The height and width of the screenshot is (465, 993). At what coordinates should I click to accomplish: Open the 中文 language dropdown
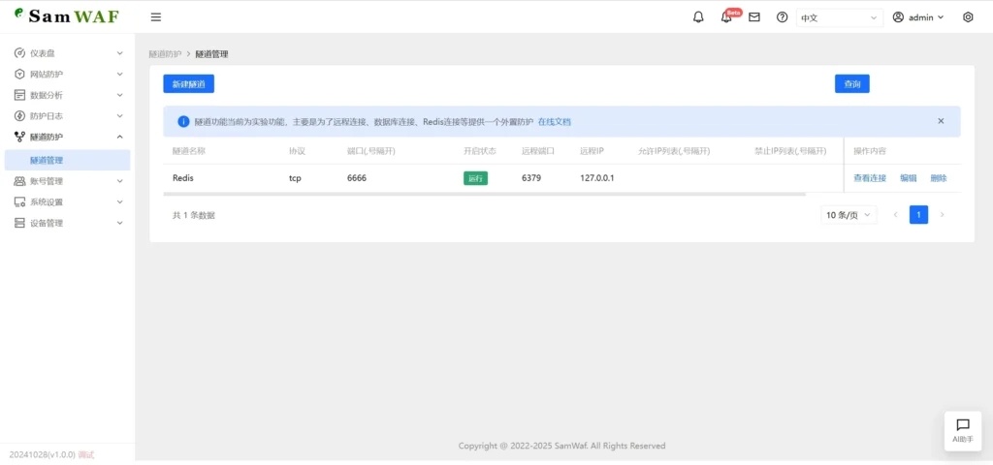pos(840,17)
